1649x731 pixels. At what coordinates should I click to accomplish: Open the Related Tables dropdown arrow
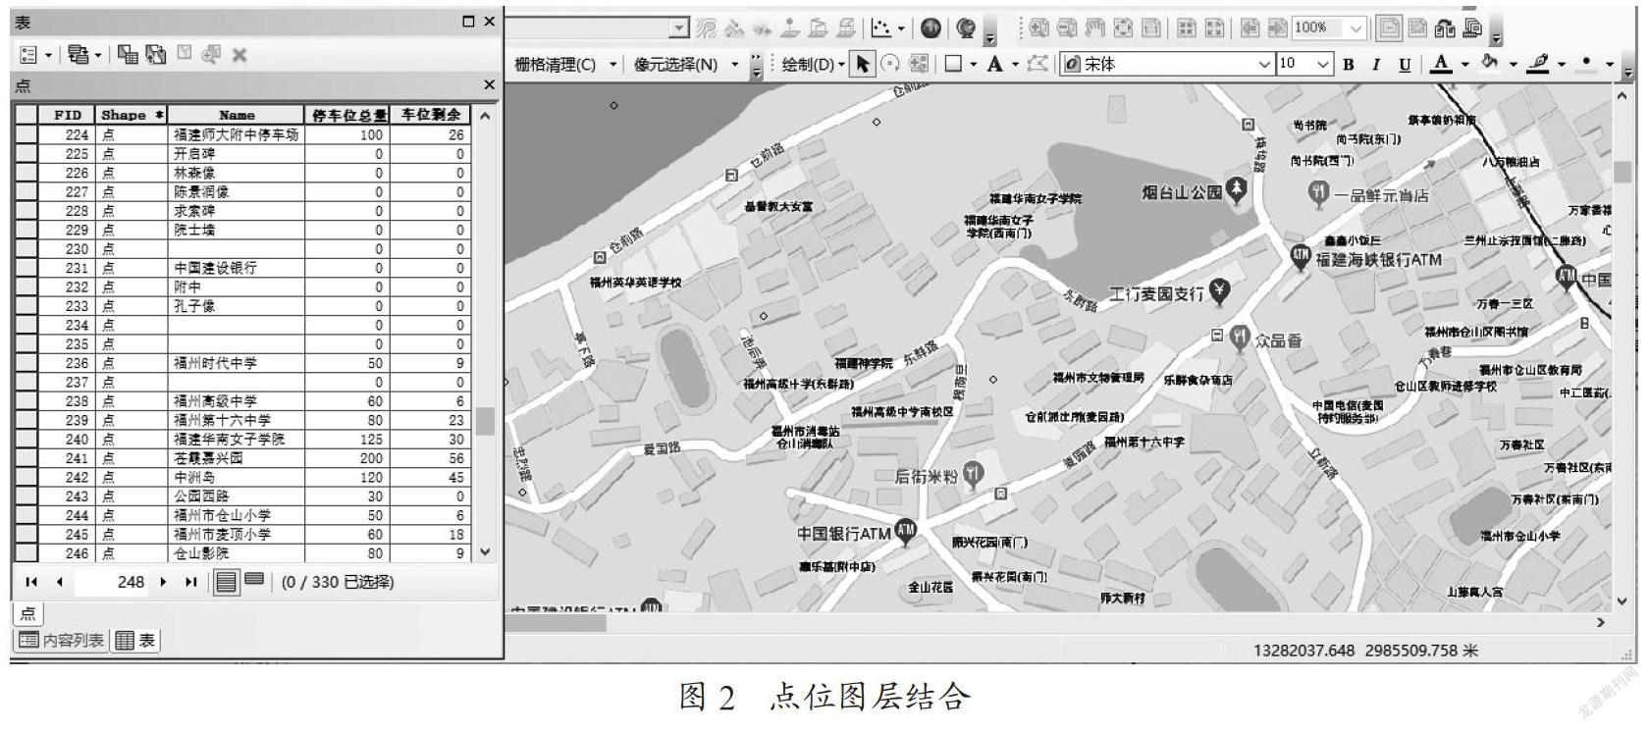click(98, 56)
